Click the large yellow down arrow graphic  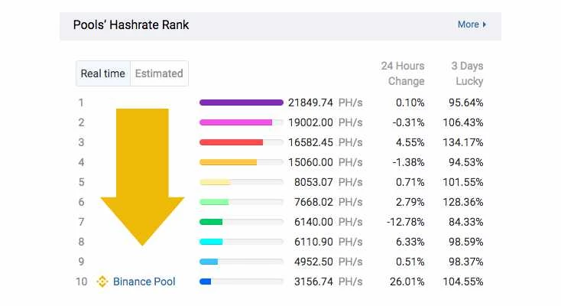pyautogui.click(x=142, y=177)
